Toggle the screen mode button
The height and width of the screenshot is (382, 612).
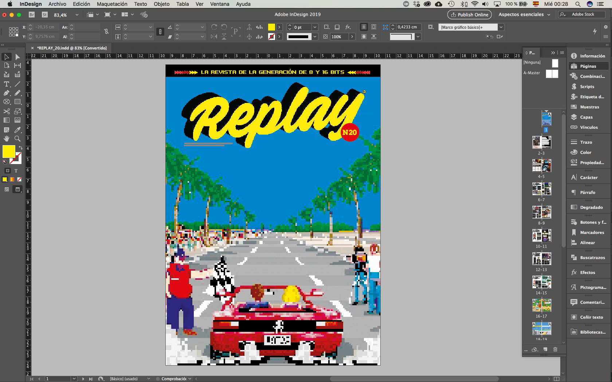[x=17, y=189]
